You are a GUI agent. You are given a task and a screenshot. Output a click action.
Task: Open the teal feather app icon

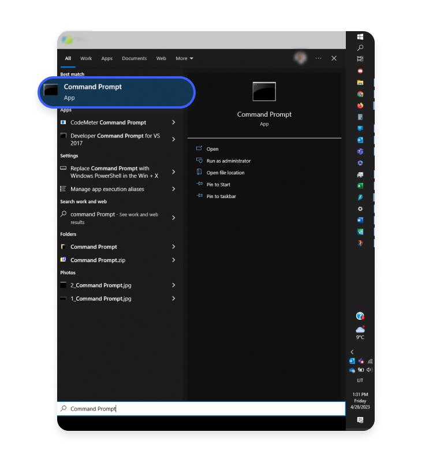360,197
